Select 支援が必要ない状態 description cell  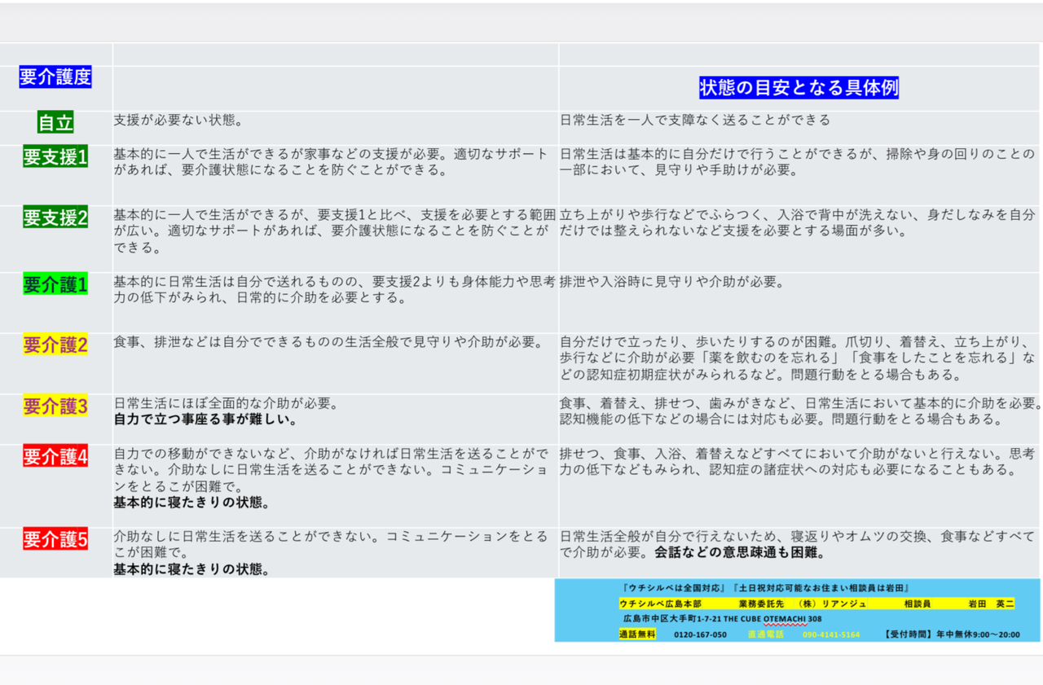[x=178, y=120]
